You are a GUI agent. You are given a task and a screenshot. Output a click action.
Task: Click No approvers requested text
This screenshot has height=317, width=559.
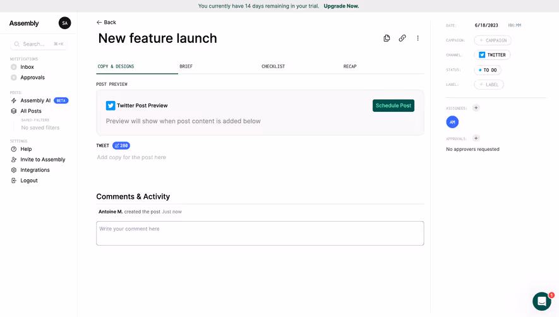(x=472, y=149)
